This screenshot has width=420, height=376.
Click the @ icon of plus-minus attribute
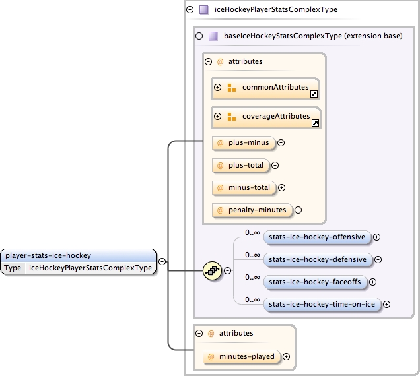pyautogui.click(x=220, y=142)
